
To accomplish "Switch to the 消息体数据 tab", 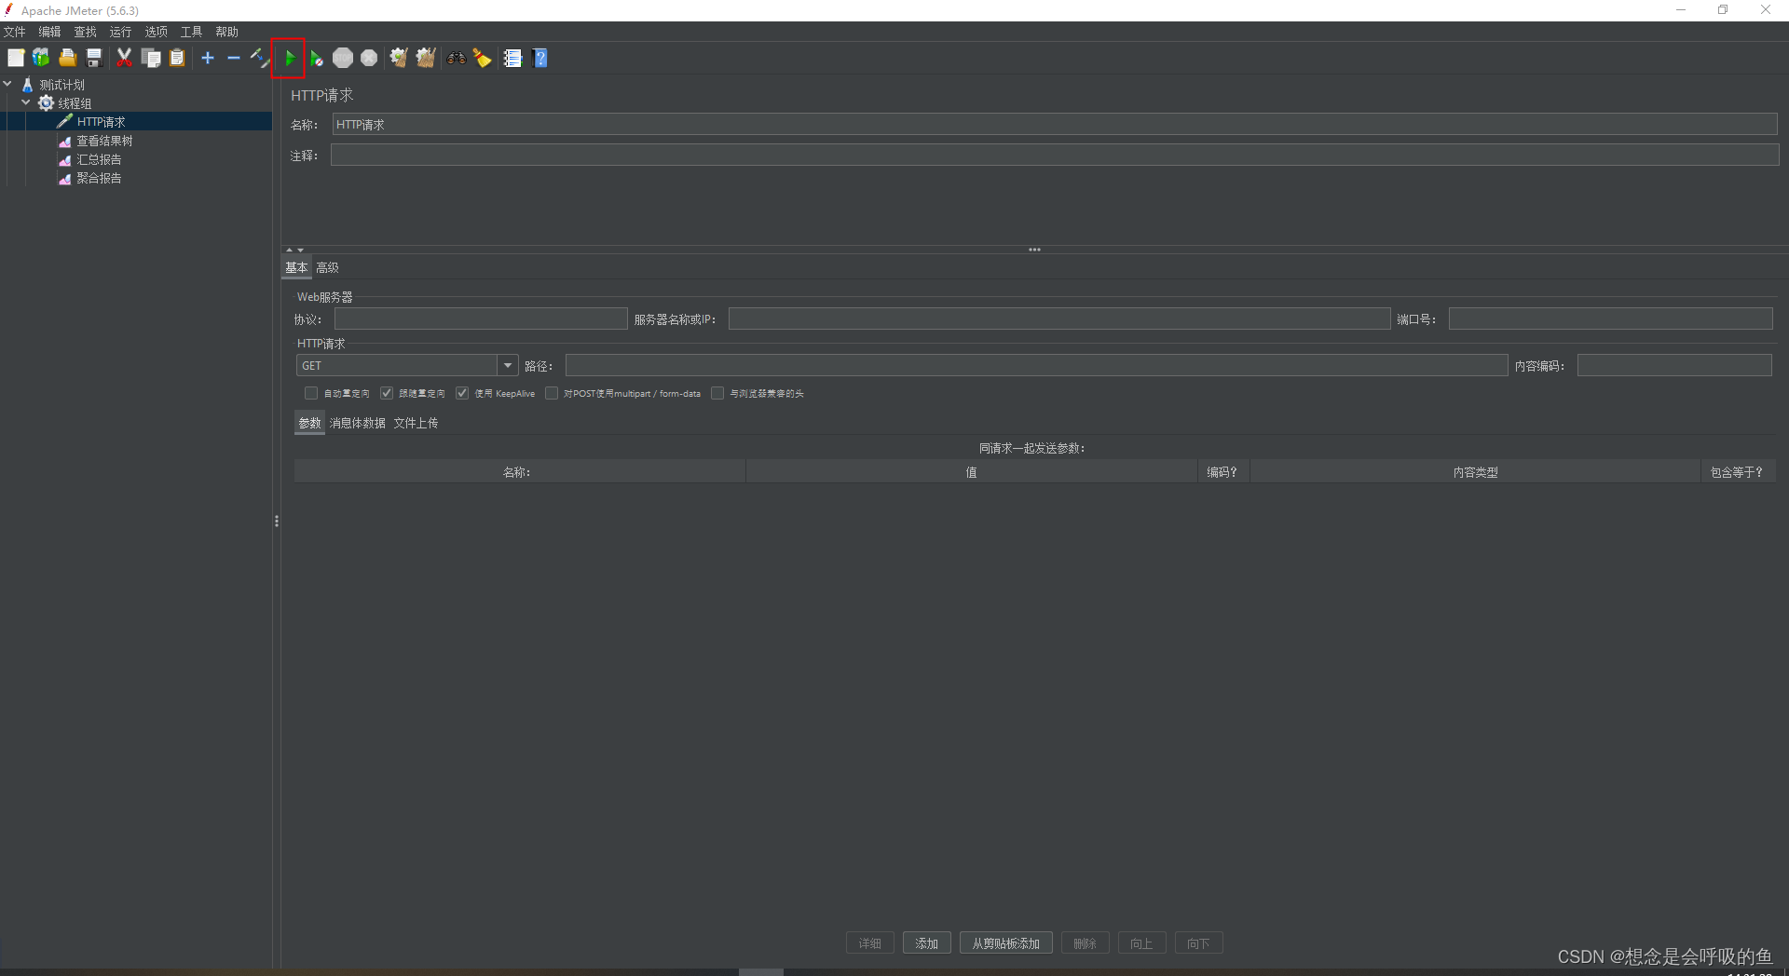I will [358, 423].
